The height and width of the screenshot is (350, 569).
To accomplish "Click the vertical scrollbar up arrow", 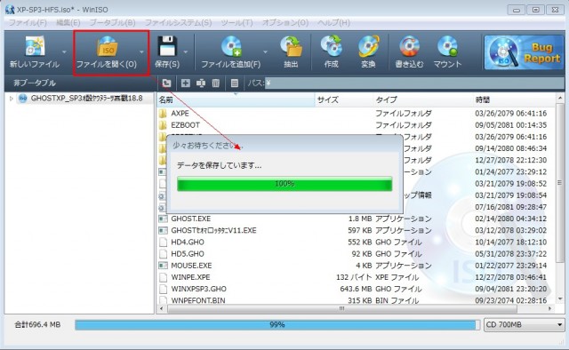I will [x=560, y=98].
